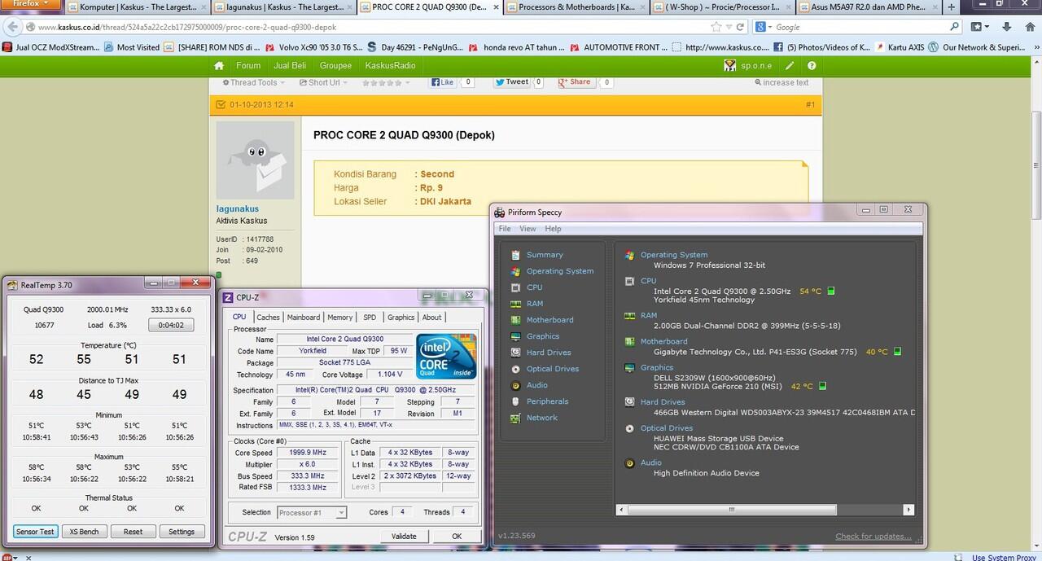The width and height of the screenshot is (1042, 561).
Task: Click the OK button in CPU-Z
Action: [x=457, y=536]
